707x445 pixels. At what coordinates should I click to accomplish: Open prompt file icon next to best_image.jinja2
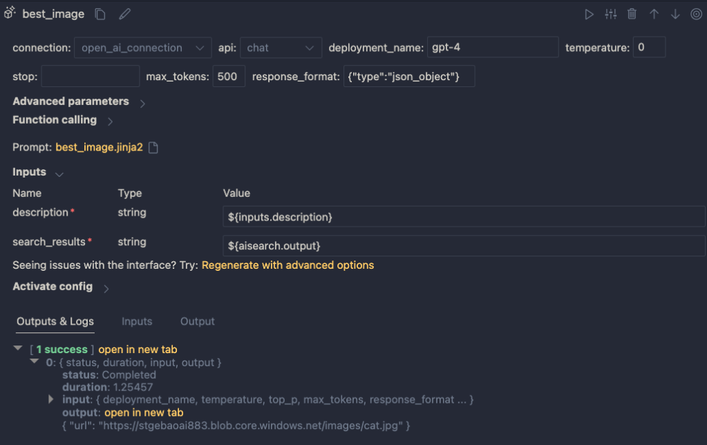coord(153,148)
